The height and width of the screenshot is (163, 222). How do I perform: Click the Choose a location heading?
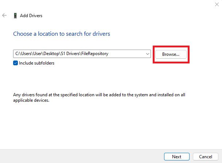tap(62, 34)
